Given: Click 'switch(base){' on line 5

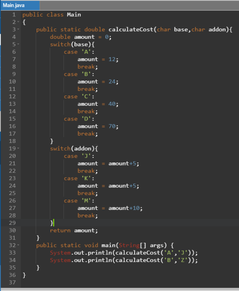Looking at the screenshot, I should pos(72,44).
